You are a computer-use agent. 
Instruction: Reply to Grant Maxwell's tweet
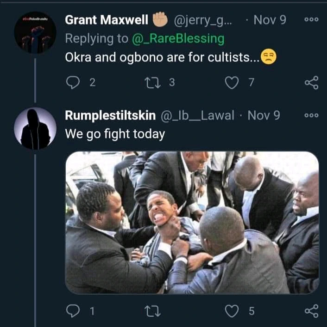73,83
